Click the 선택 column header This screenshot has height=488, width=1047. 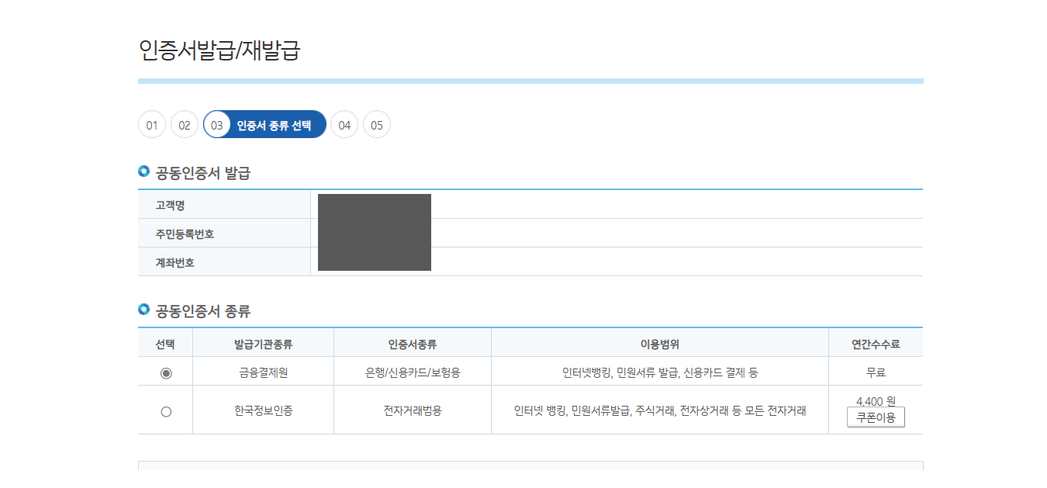[165, 344]
